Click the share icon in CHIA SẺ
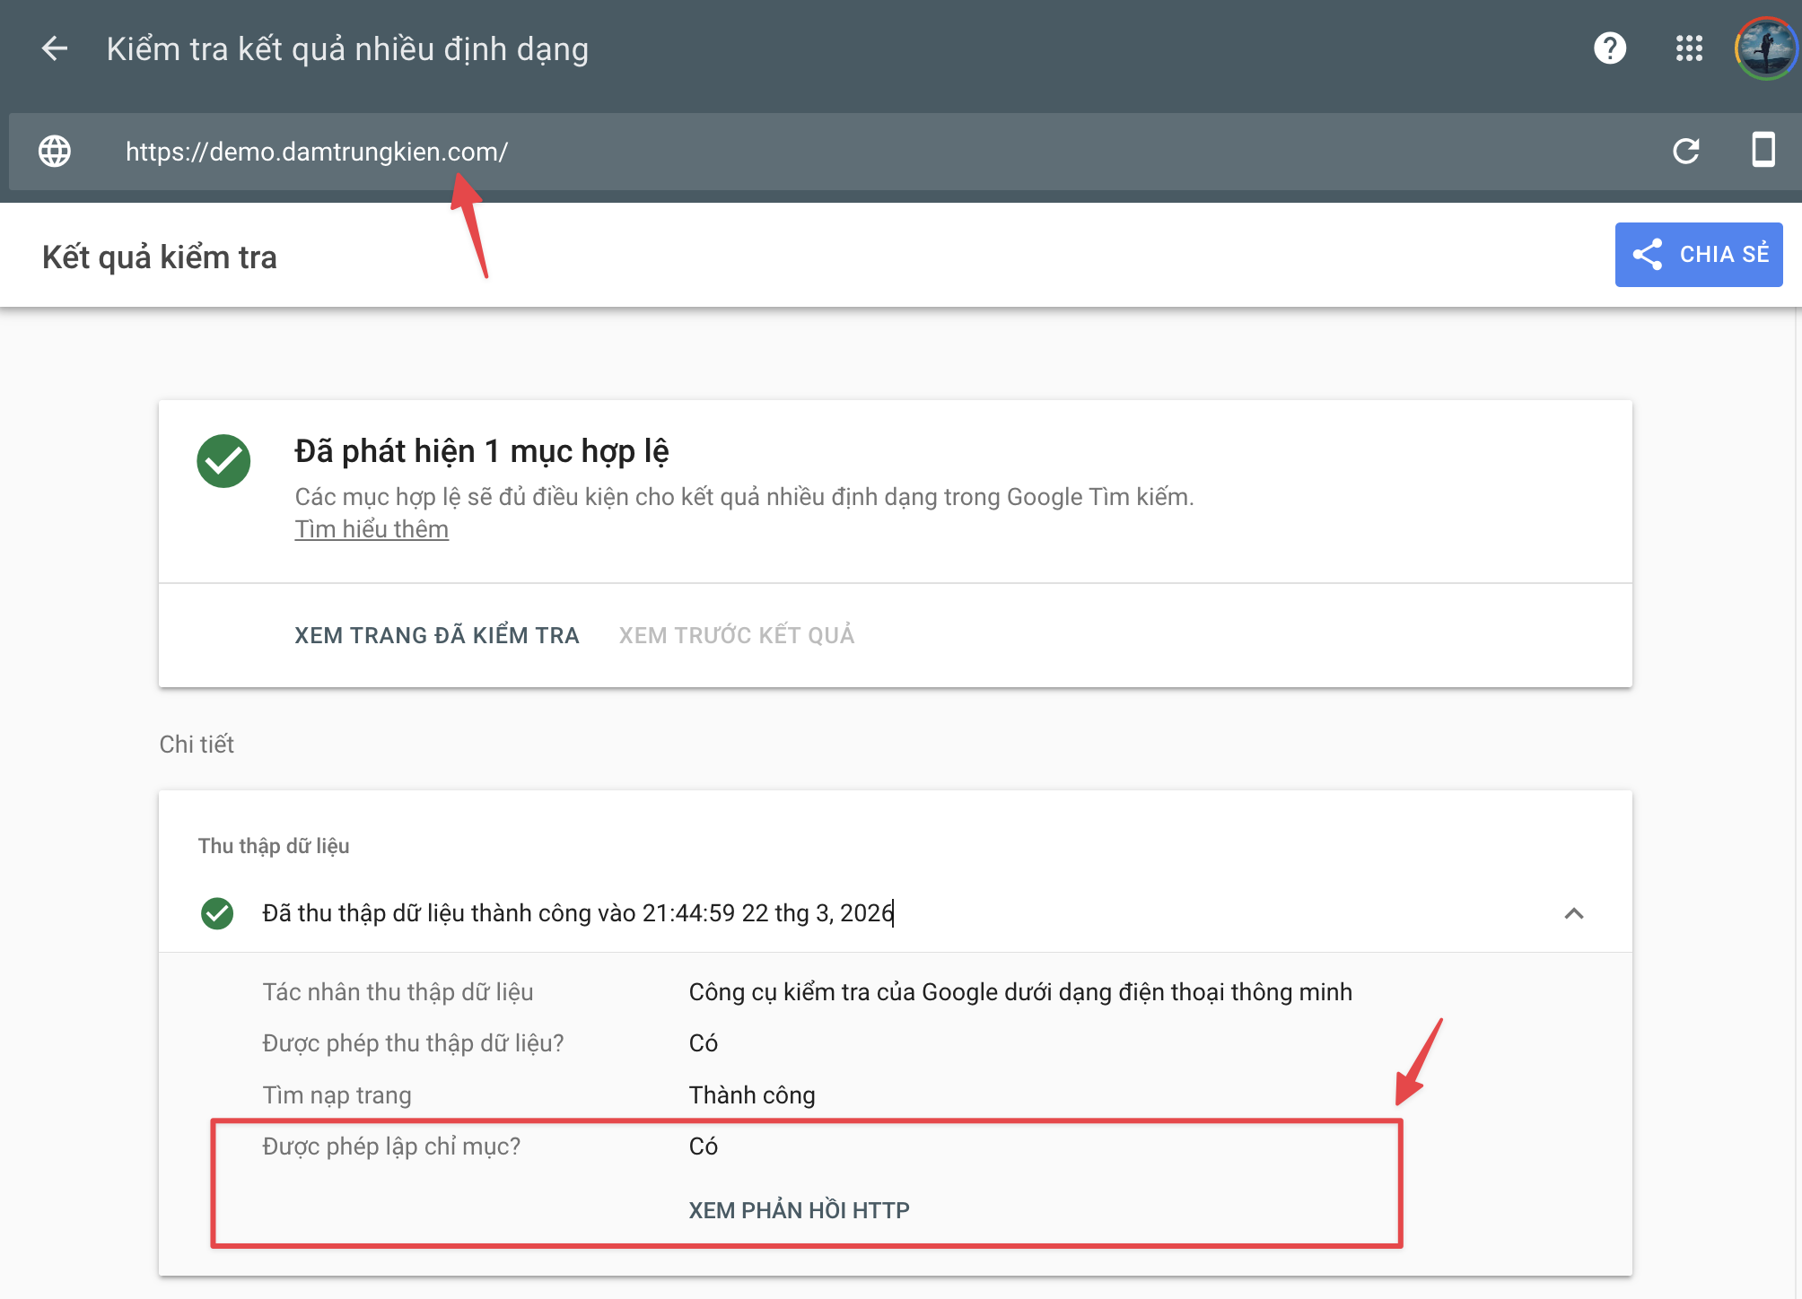 tap(1648, 255)
